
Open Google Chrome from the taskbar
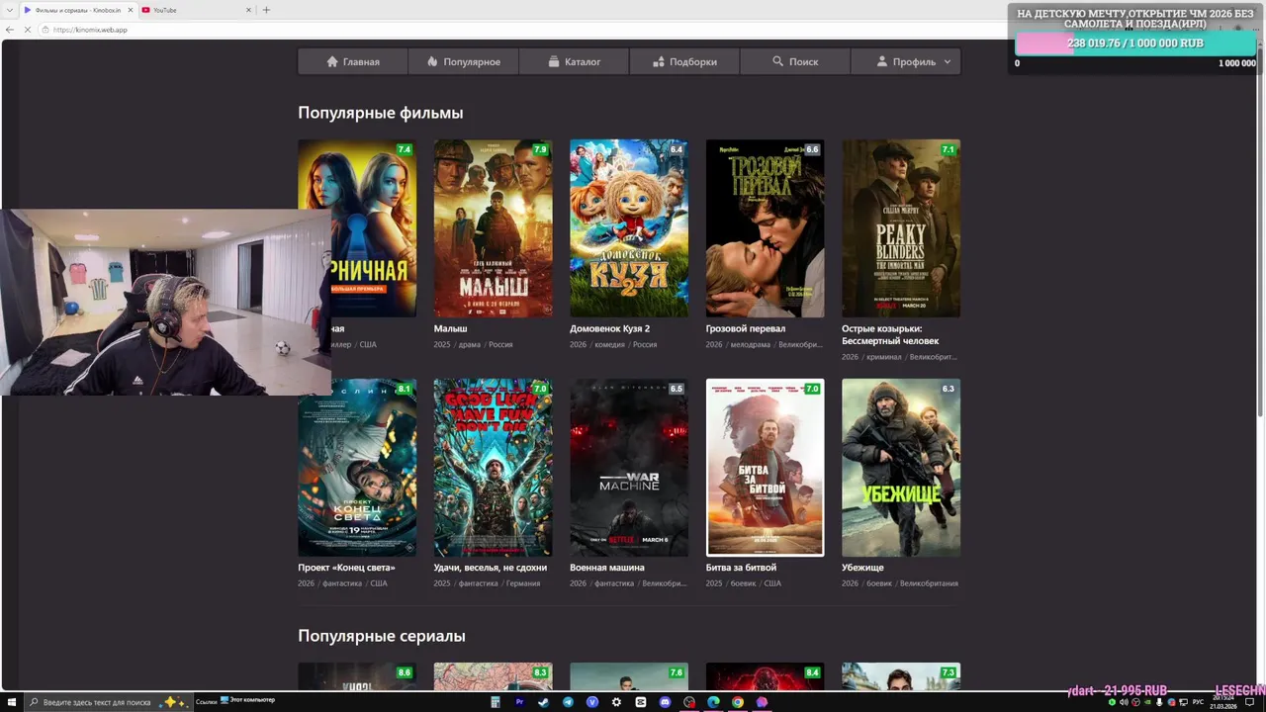tap(738, 702)
